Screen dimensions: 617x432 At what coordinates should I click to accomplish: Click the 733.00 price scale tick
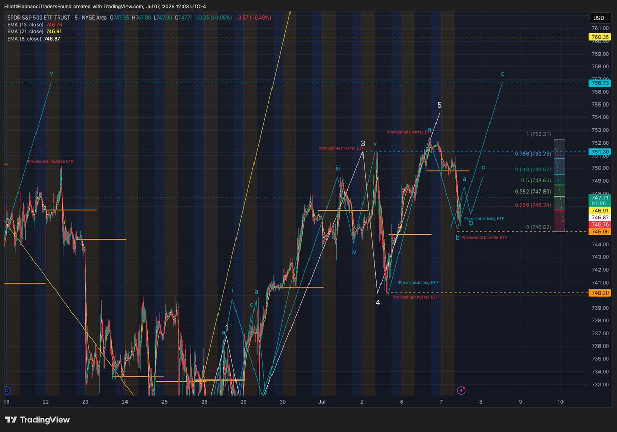click(x=600, y=384)
